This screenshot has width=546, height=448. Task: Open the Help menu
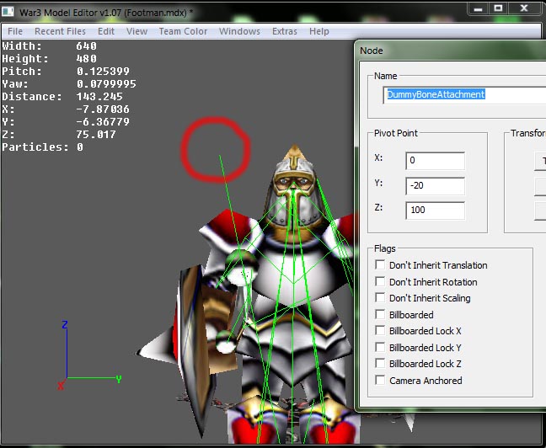pyautogui.click(x=319, y=31)
